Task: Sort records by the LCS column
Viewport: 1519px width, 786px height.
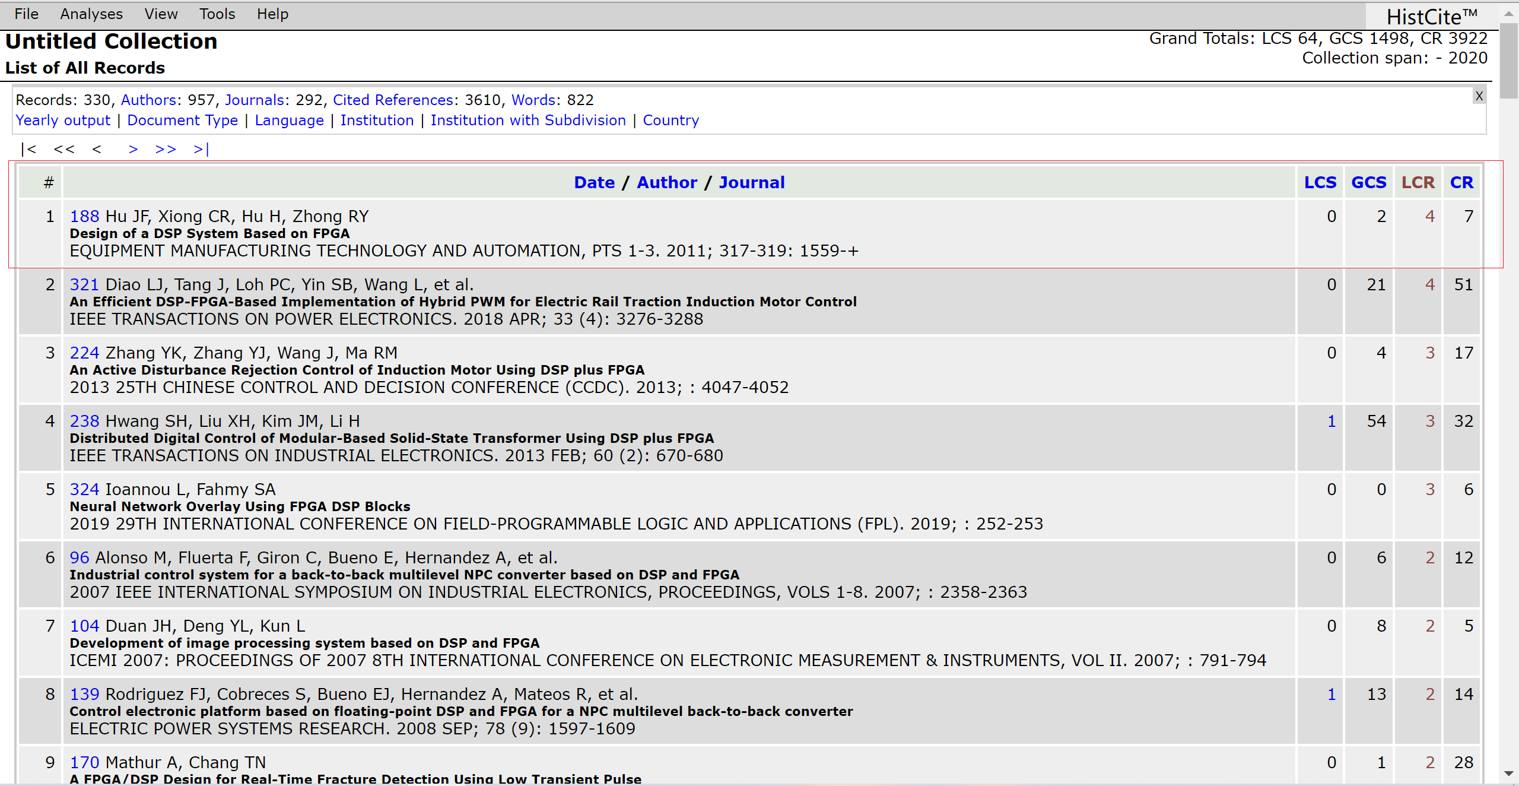Action: [1320, 182]
